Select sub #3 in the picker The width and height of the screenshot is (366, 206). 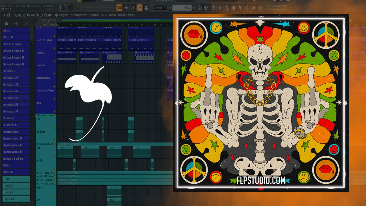(16, 193)
